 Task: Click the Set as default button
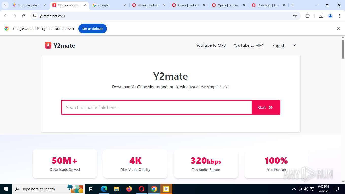[93, 29]
